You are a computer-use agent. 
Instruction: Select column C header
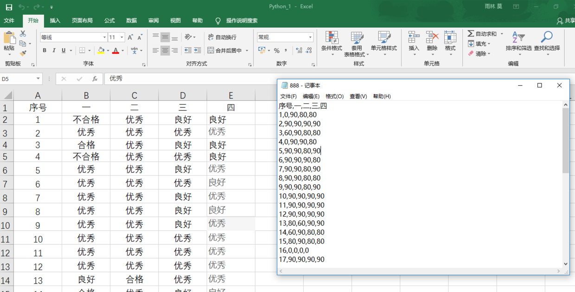pos(134,95)
